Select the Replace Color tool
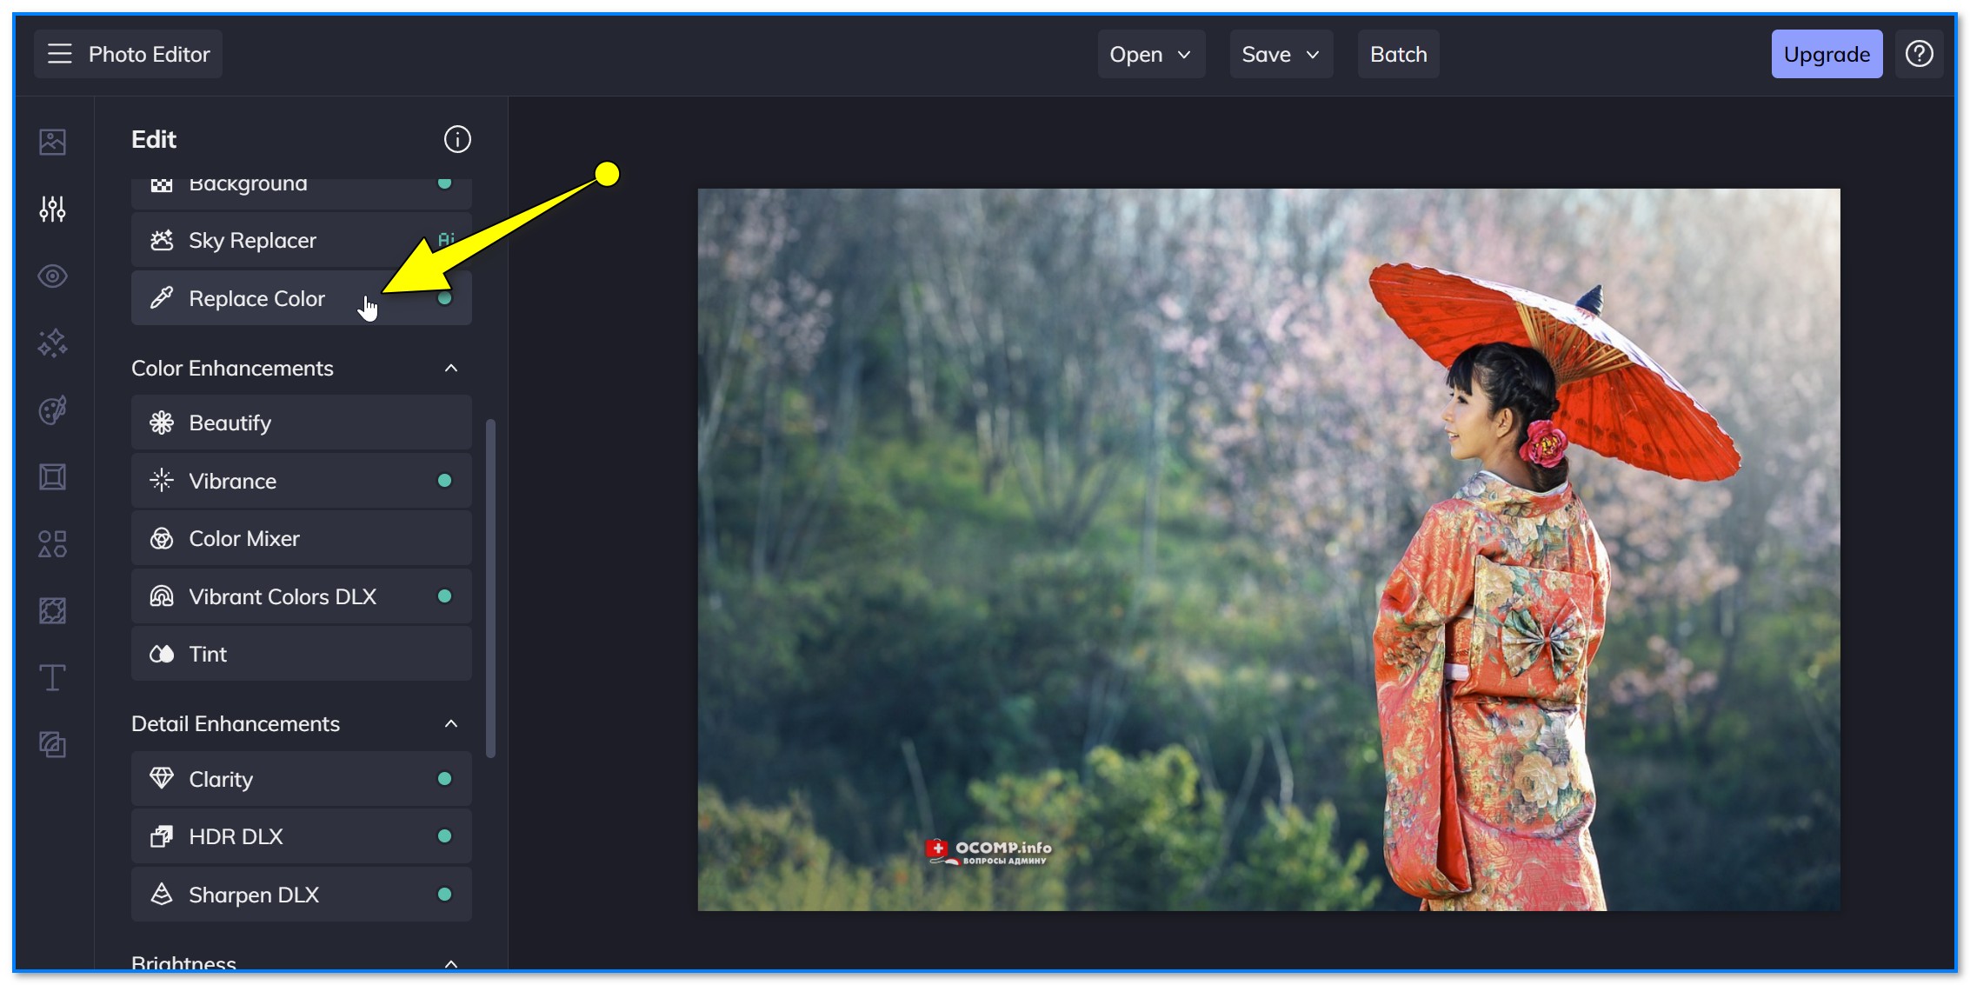 click(256, 298)
